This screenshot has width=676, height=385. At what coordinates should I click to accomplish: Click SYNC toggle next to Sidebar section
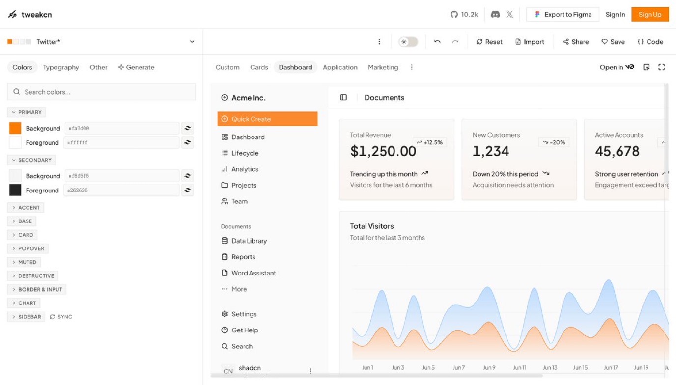61,317
